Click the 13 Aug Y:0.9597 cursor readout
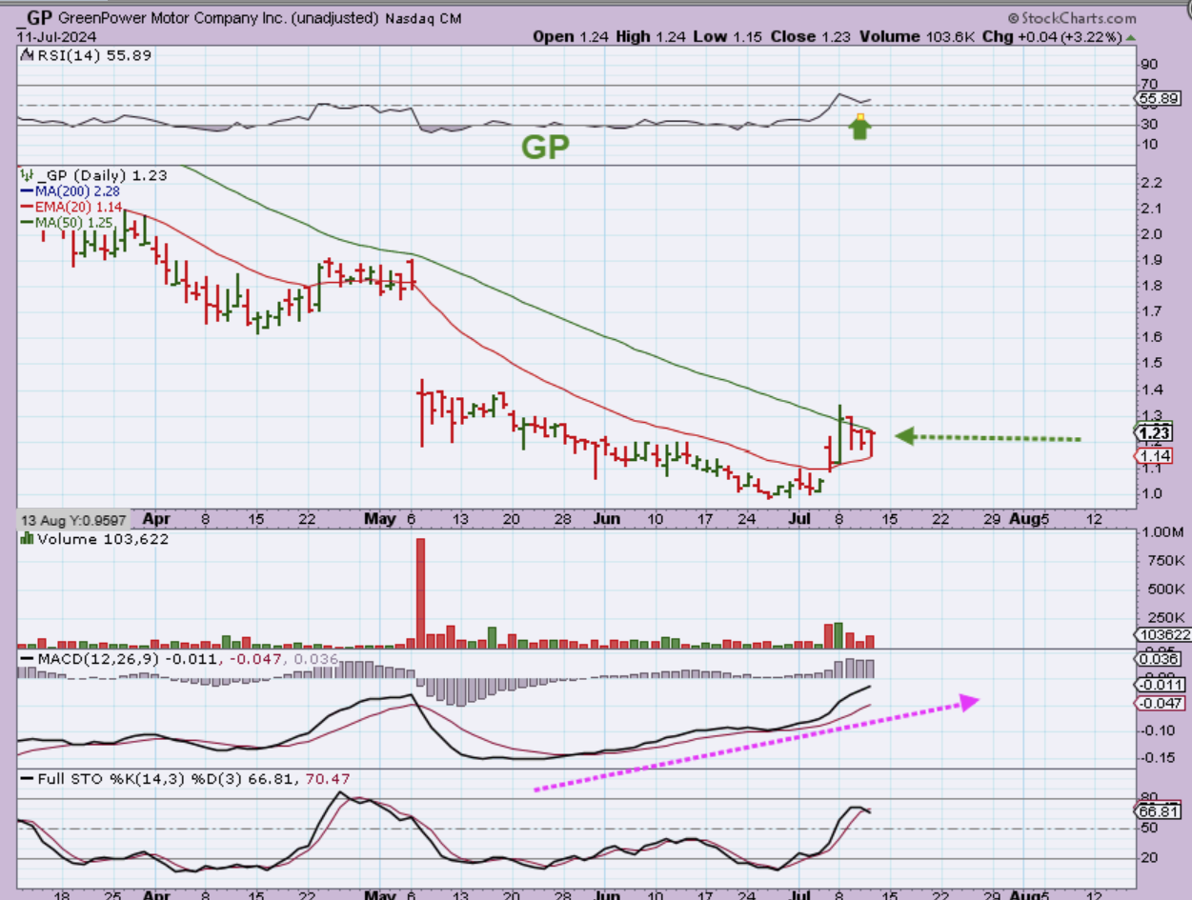This screenshot has height=900, width=1192. coord(73,521)
